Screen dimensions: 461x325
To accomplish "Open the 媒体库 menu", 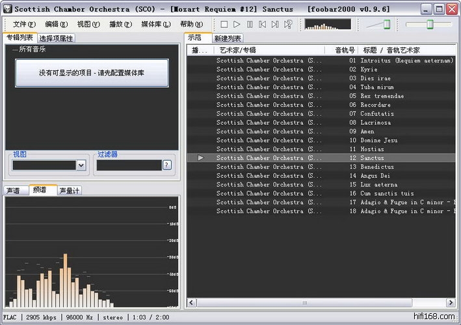I will point(155,24).
